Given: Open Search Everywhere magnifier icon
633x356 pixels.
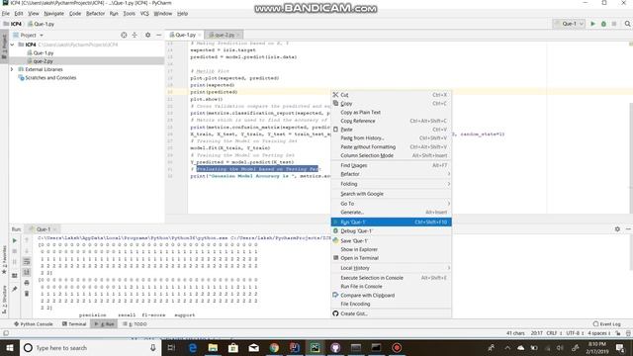Looking at the screenshot, I should point(627,24).
